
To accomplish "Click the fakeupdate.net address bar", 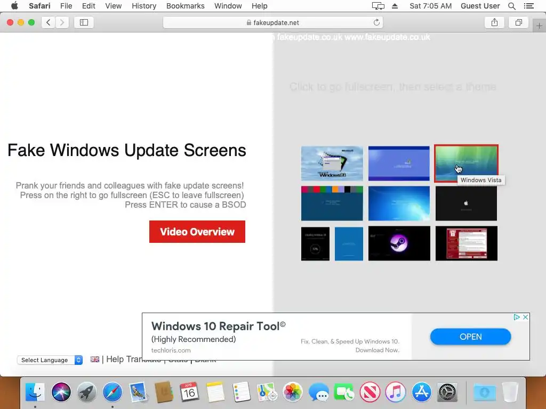I will (273, 22).
